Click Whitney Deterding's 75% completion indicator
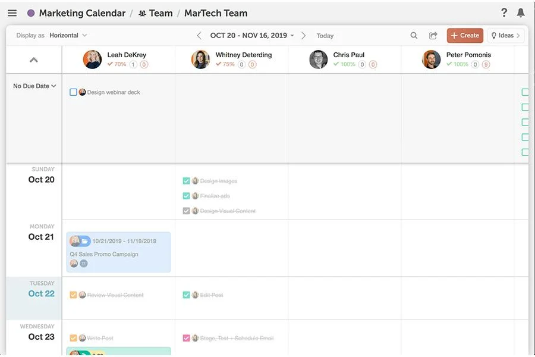The width and height of the screenshot is (535, 357). 225,64
